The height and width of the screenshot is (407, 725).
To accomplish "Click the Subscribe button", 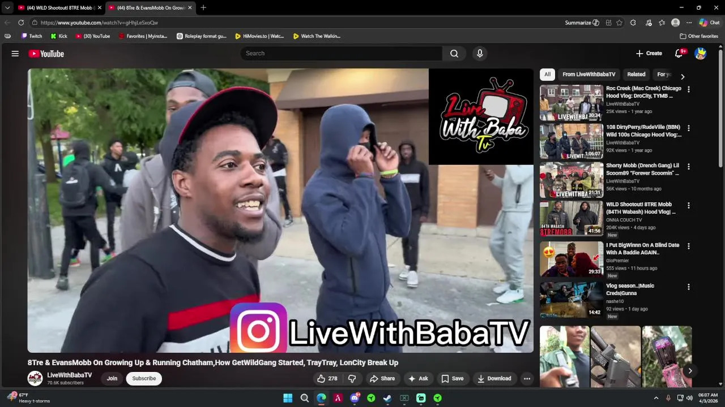I will pyautogui.click(x=144, y=379).
